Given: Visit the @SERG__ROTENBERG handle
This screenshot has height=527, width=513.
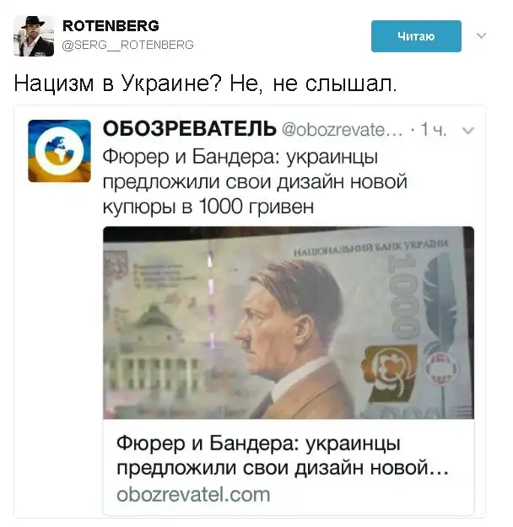Looking at the screenshot, I should pos(128,45).
